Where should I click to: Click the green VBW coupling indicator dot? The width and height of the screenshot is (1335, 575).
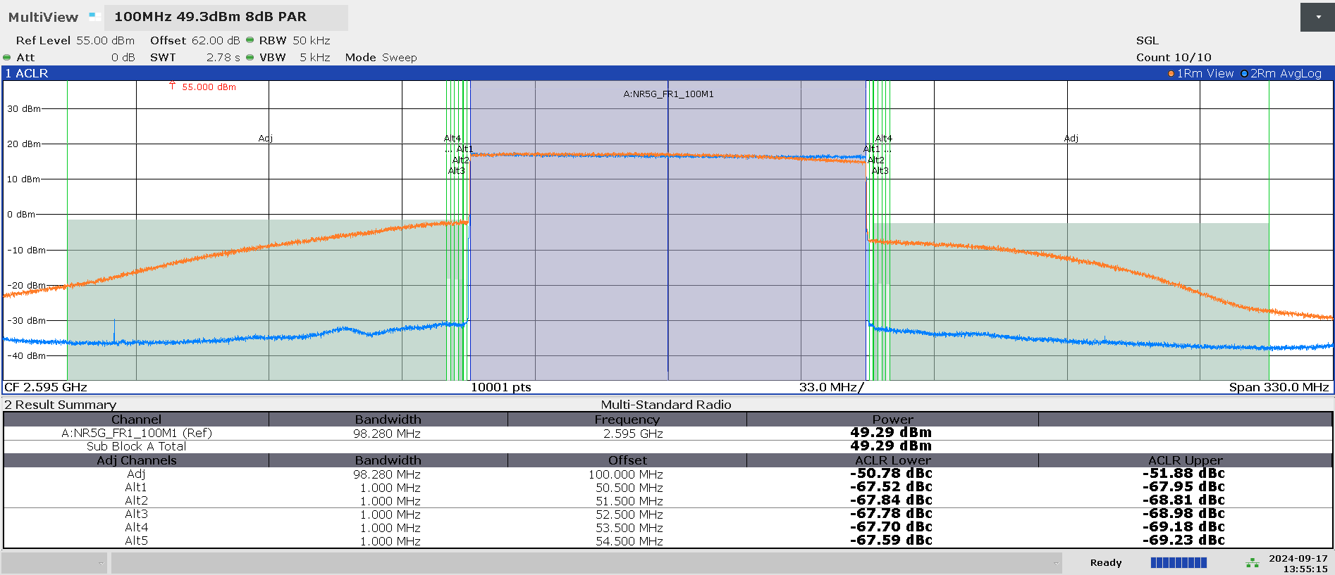(x=250, y=57)
